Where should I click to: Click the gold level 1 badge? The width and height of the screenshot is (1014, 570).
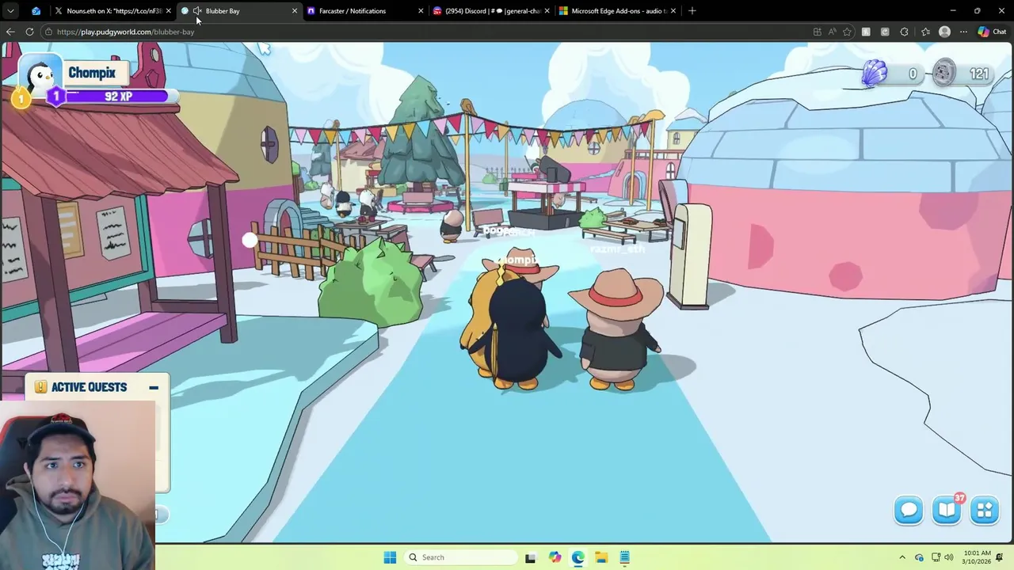click(21, 99)
